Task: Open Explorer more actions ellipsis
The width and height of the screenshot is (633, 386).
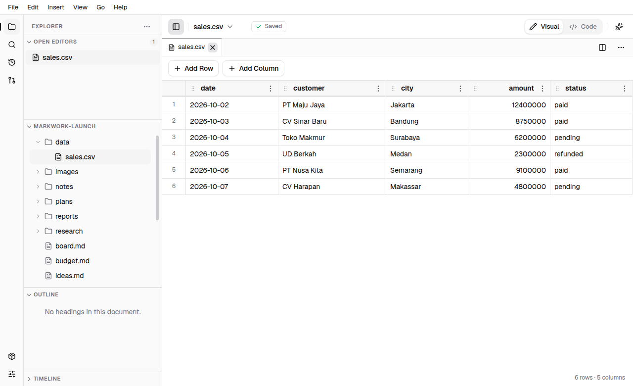Action: tap(147, 27)
